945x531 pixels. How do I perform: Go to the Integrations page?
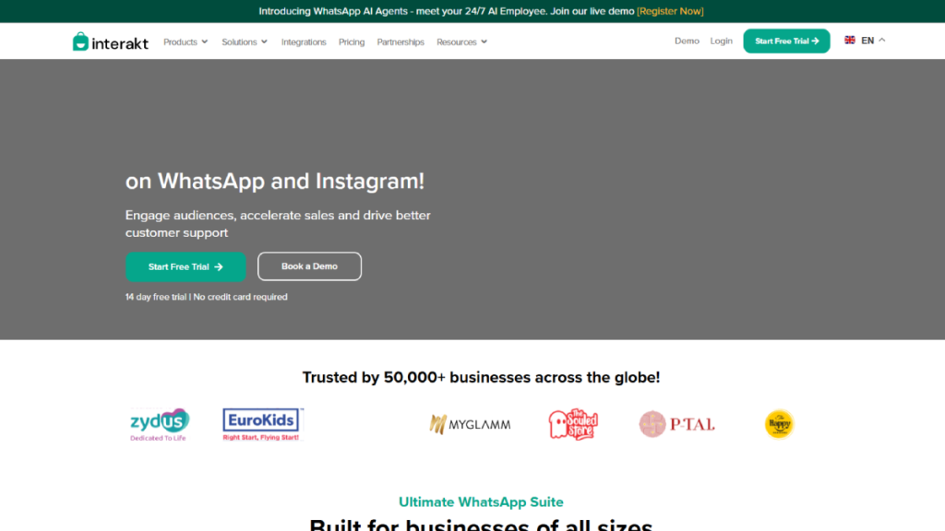point(304,41)
